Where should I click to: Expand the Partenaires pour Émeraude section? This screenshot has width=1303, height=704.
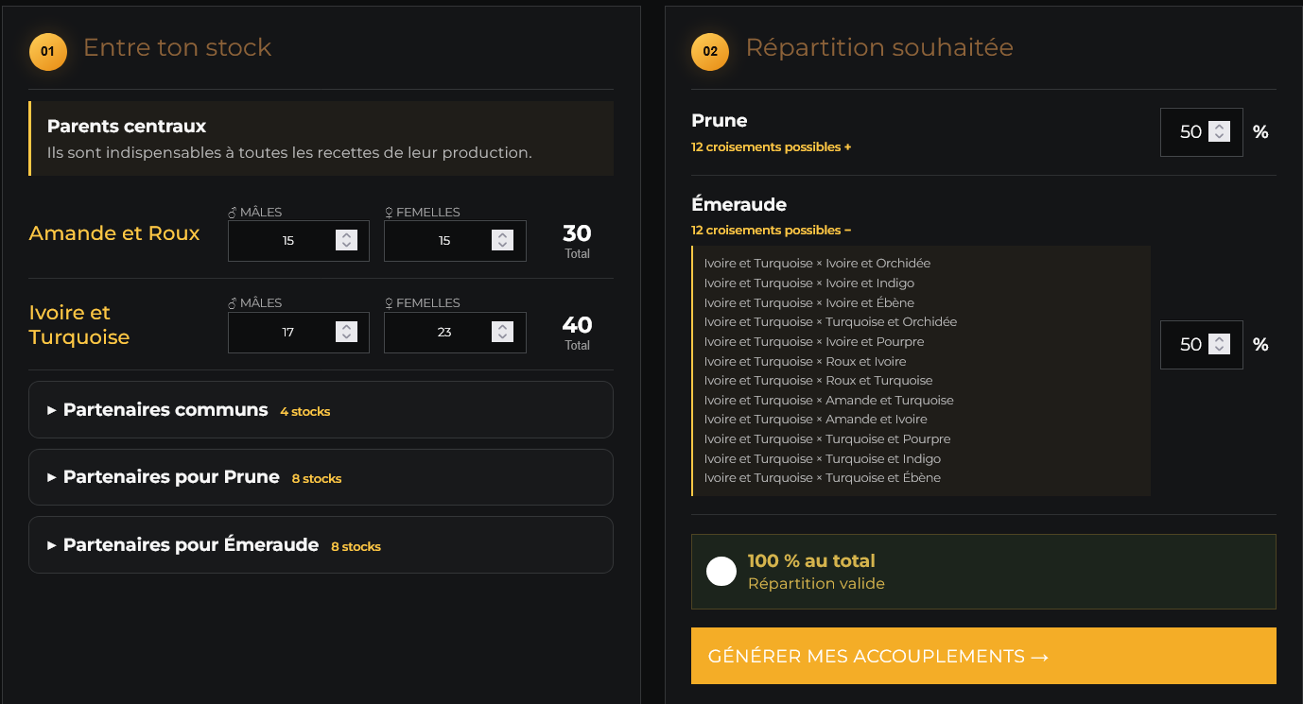(x=321, y=544)
